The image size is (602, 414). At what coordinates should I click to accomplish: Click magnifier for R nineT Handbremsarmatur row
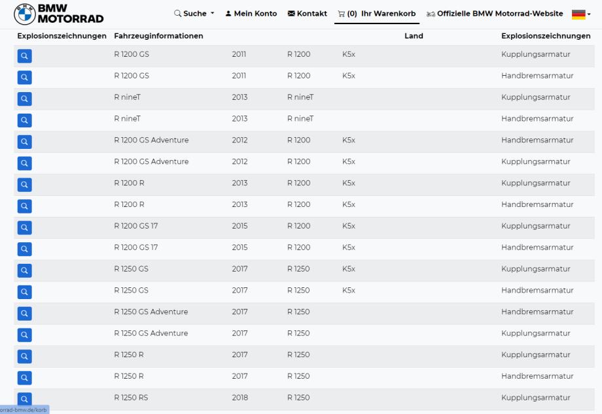pos(24,121)
